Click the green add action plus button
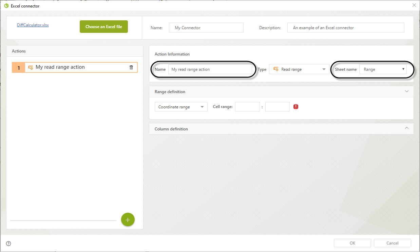The width and height of the screenshot is (420, 252). pos(128,220)
